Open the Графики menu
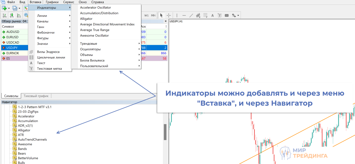The image size is (355, 164). click(52, 2)
